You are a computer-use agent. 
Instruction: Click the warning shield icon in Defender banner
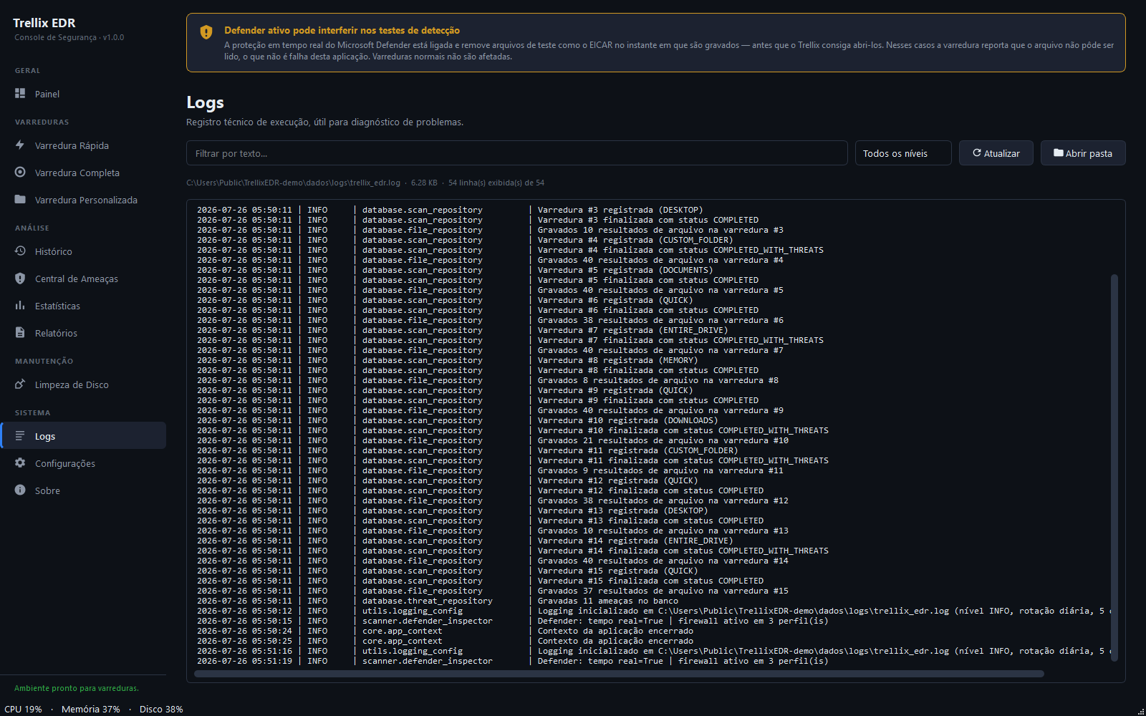point(206,32)
